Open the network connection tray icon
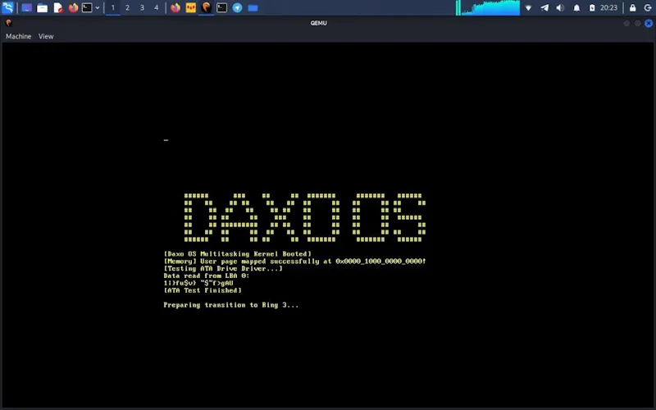 [528, 7]
